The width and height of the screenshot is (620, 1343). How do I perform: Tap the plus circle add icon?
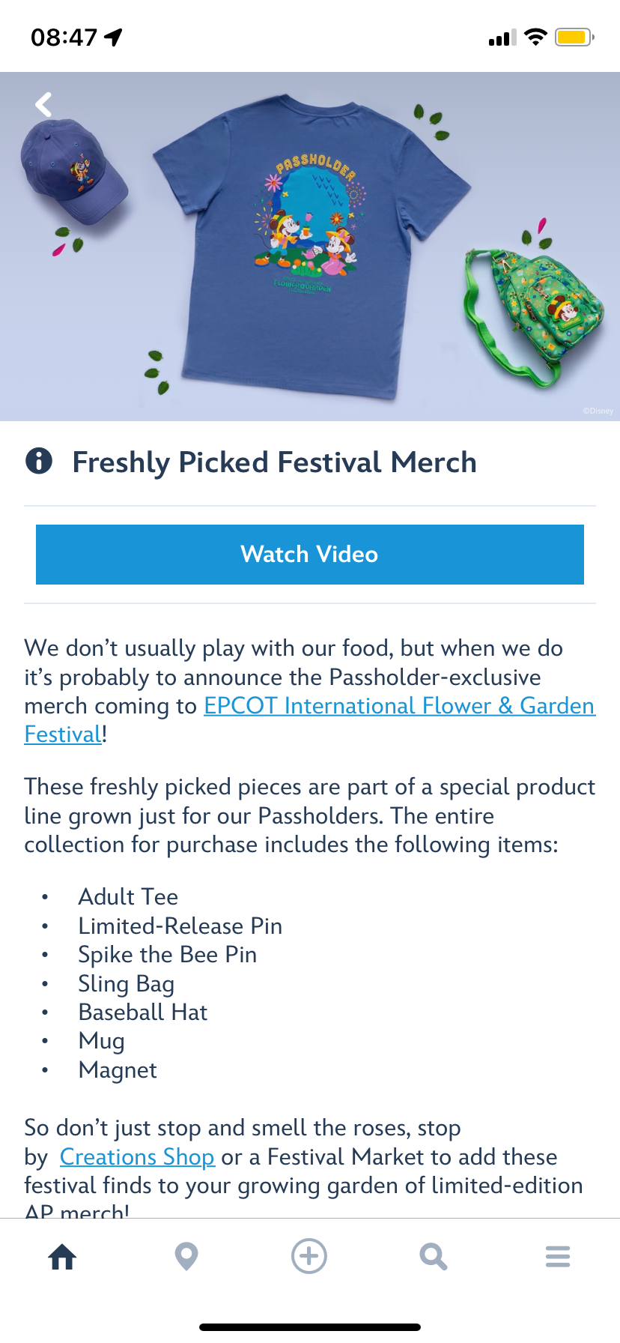(309, 1256)
